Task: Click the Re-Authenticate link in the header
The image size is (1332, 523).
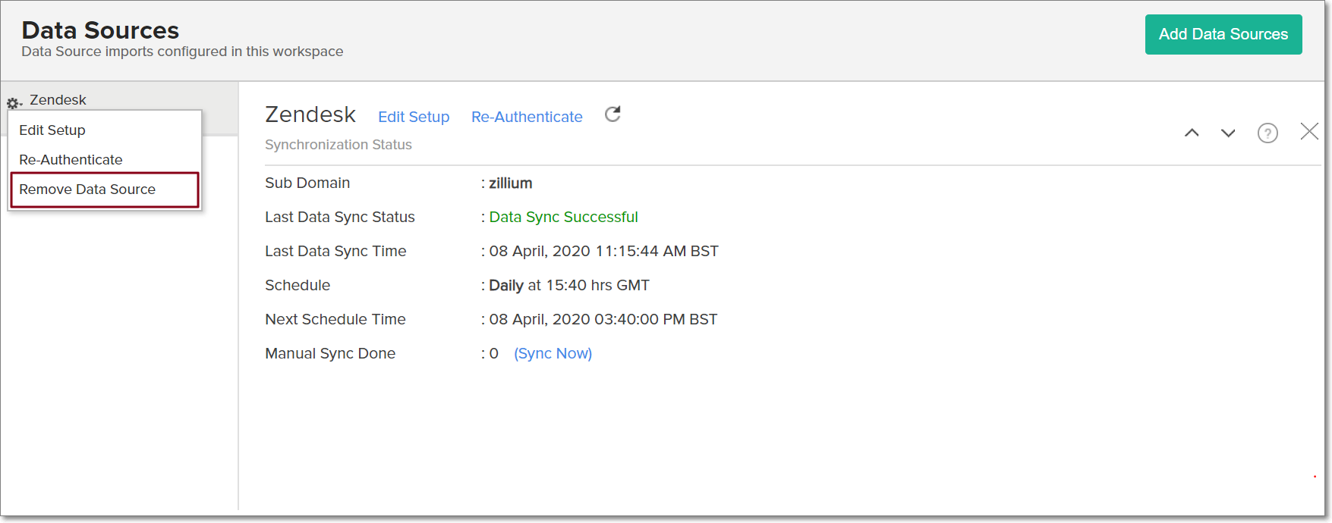Action: click(527, 117)
